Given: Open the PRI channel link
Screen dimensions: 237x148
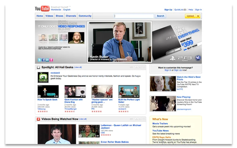Looking at the screenshot, I should [x=93, y=109].
